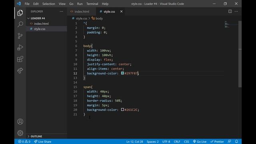256x144 pixels.
Task: Switch to the index.html tab
Action: tap(82, 12)
